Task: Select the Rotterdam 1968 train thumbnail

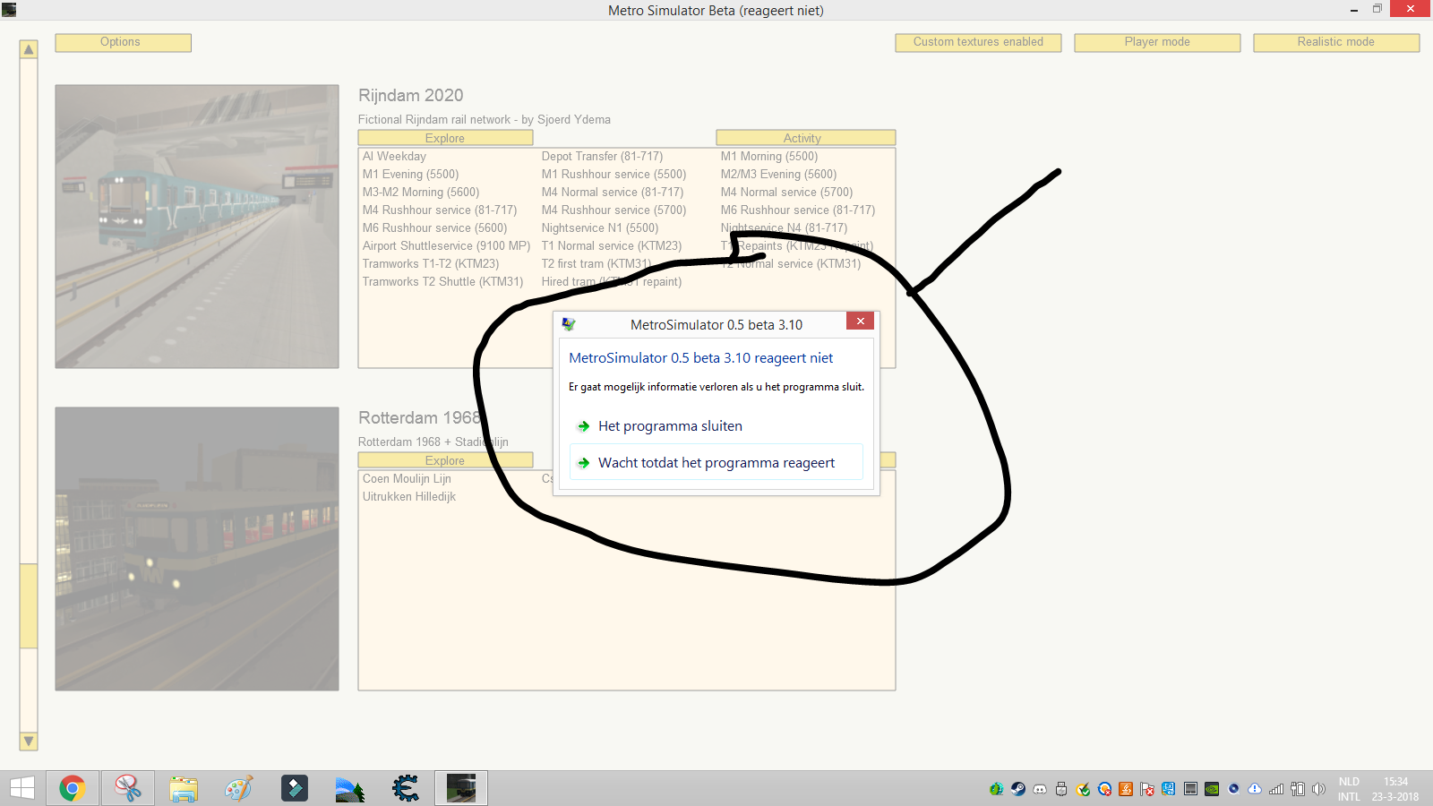Action: coord(197,549)
